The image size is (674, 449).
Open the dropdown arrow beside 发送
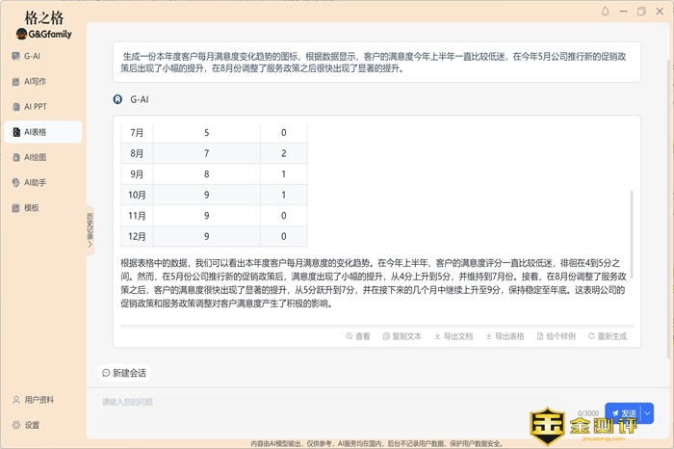coord(647,412)
